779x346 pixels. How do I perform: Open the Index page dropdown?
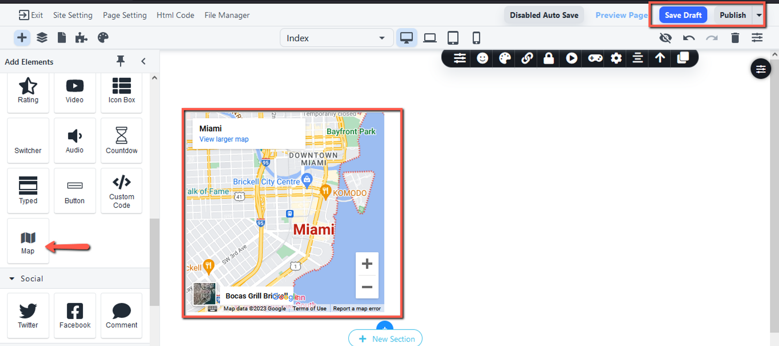point(336,38)
